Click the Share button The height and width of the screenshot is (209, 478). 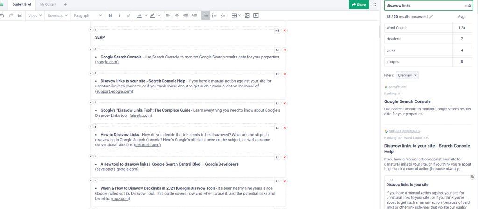click(x=358, y=5)
